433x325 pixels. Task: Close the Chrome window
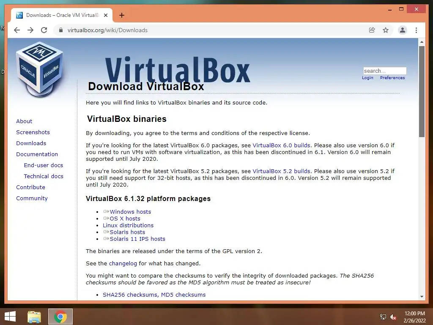coord(417,9)
